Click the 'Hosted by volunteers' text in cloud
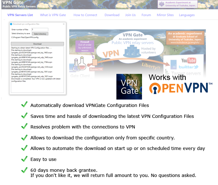 tap(148, 50)
